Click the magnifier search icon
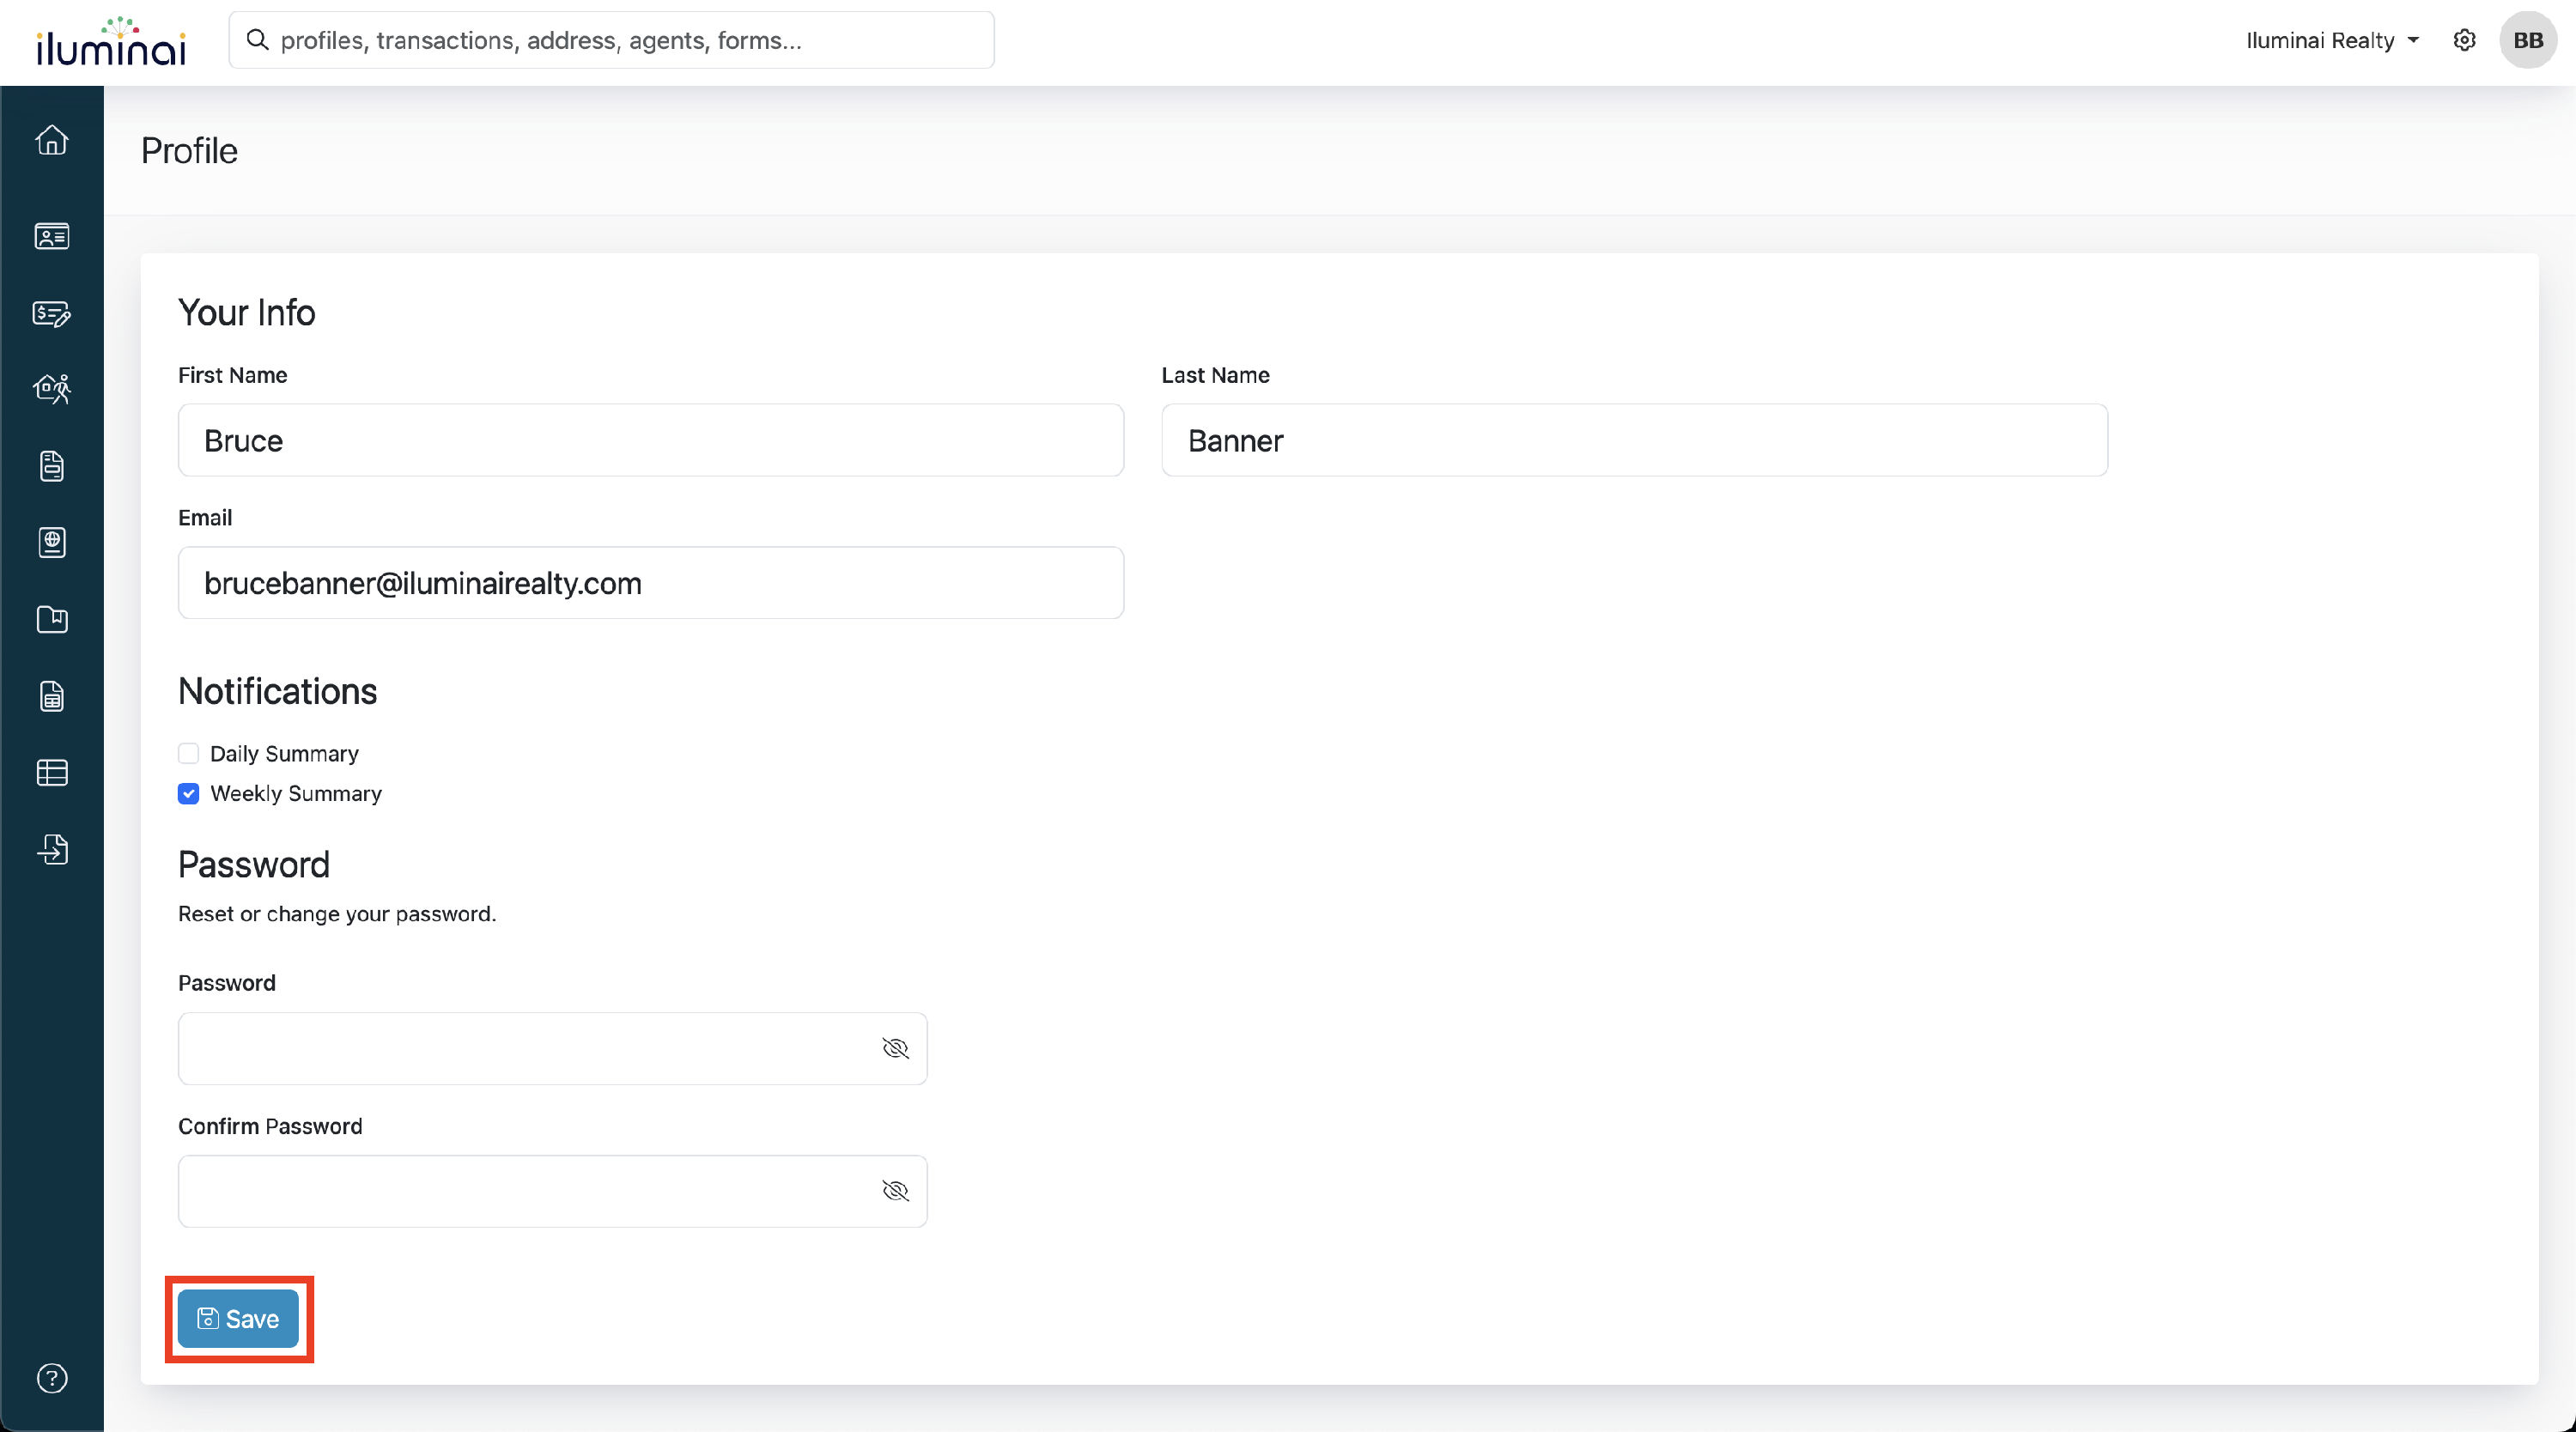 point(257,40)
